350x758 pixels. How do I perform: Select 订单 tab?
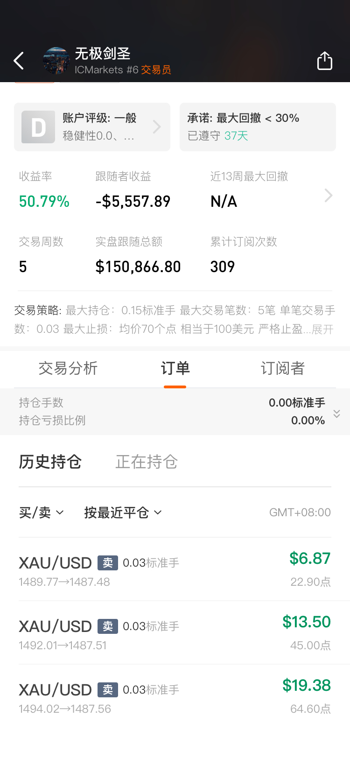coord(175,368)
